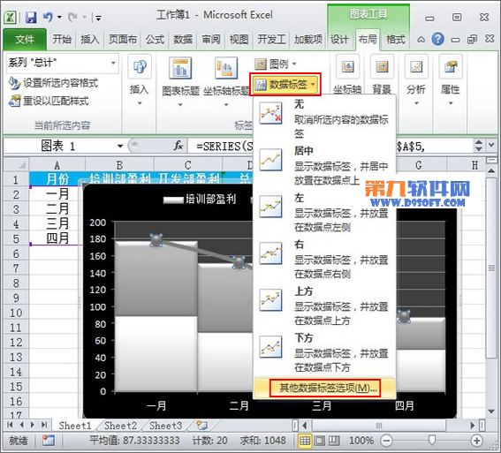The width and height of the screenshot is (501, 453).
Task: Open the Data Labels (数据标签) dropdown button
Action: [285, 85]
